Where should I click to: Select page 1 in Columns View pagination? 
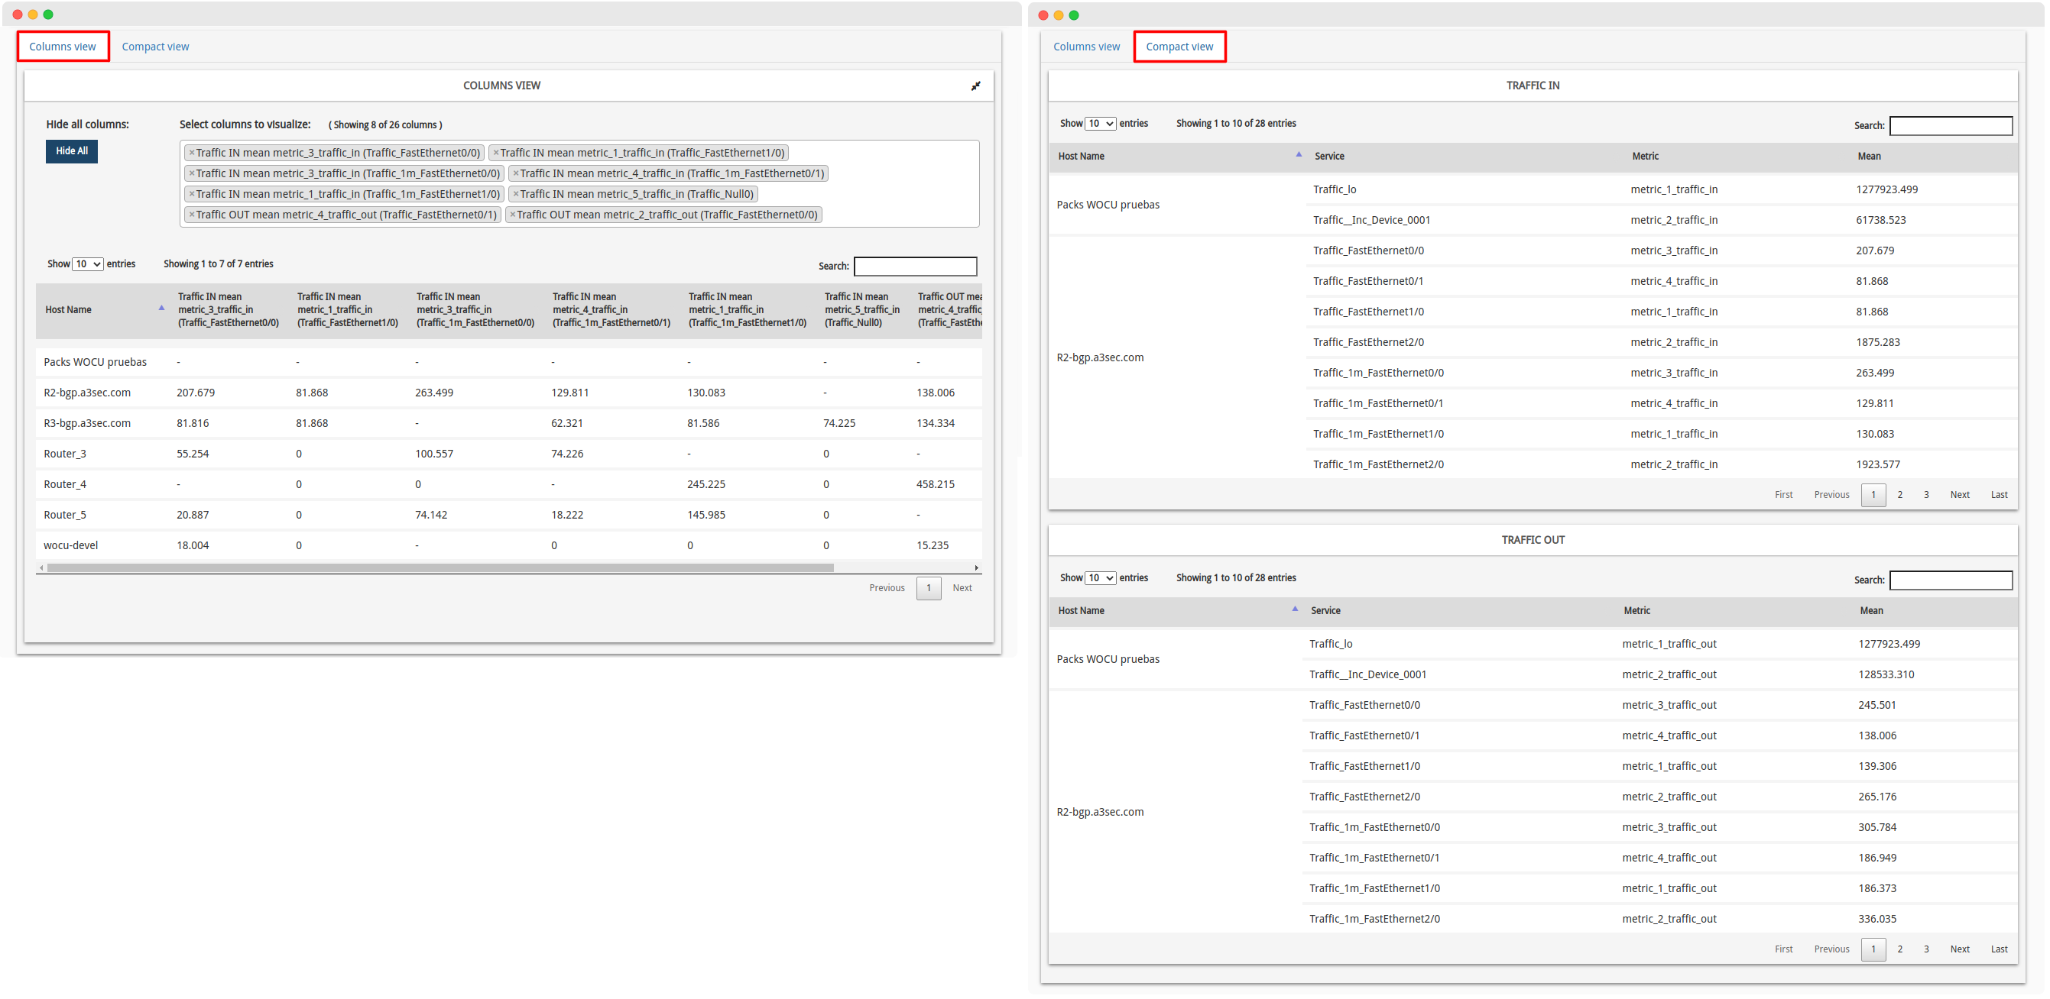pos(929,589)
